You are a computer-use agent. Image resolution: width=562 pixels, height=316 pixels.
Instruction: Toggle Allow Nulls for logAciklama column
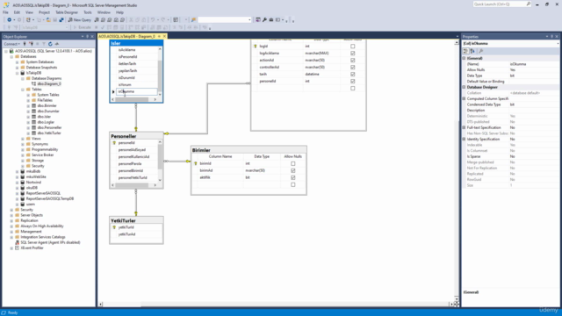click(x=353, y=53)
